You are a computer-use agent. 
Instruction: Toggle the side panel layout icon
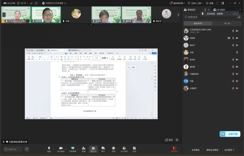pos(222,3)
